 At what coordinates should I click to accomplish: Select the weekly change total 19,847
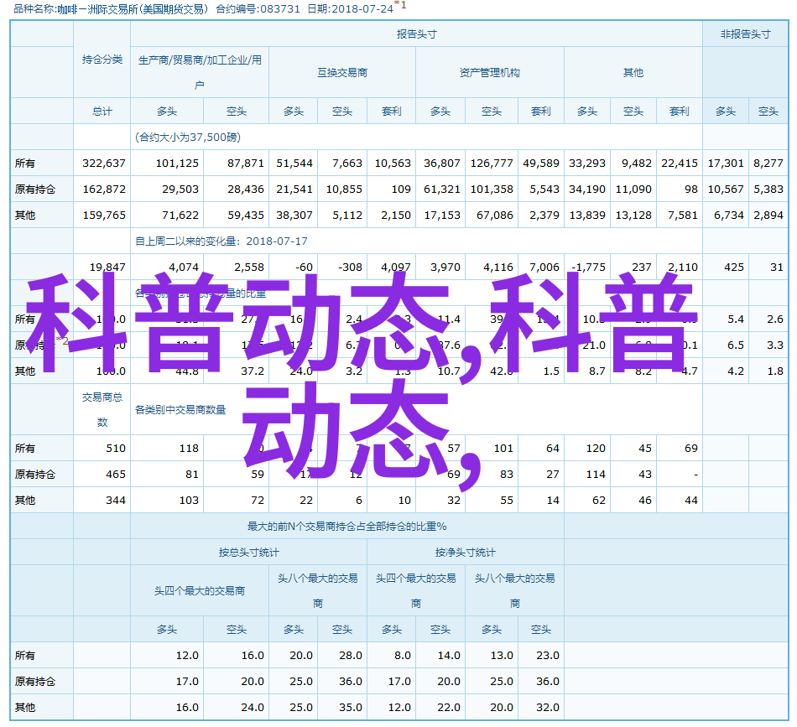(107, 267)
